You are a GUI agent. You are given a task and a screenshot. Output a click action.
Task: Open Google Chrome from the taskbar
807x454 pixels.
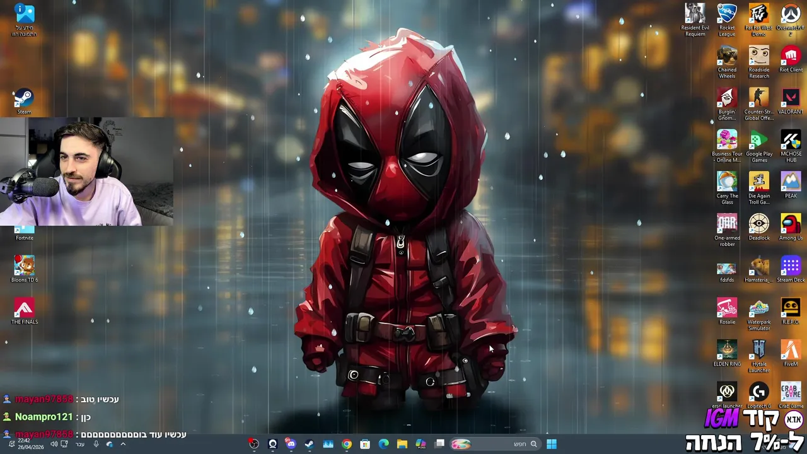(347, 444)
